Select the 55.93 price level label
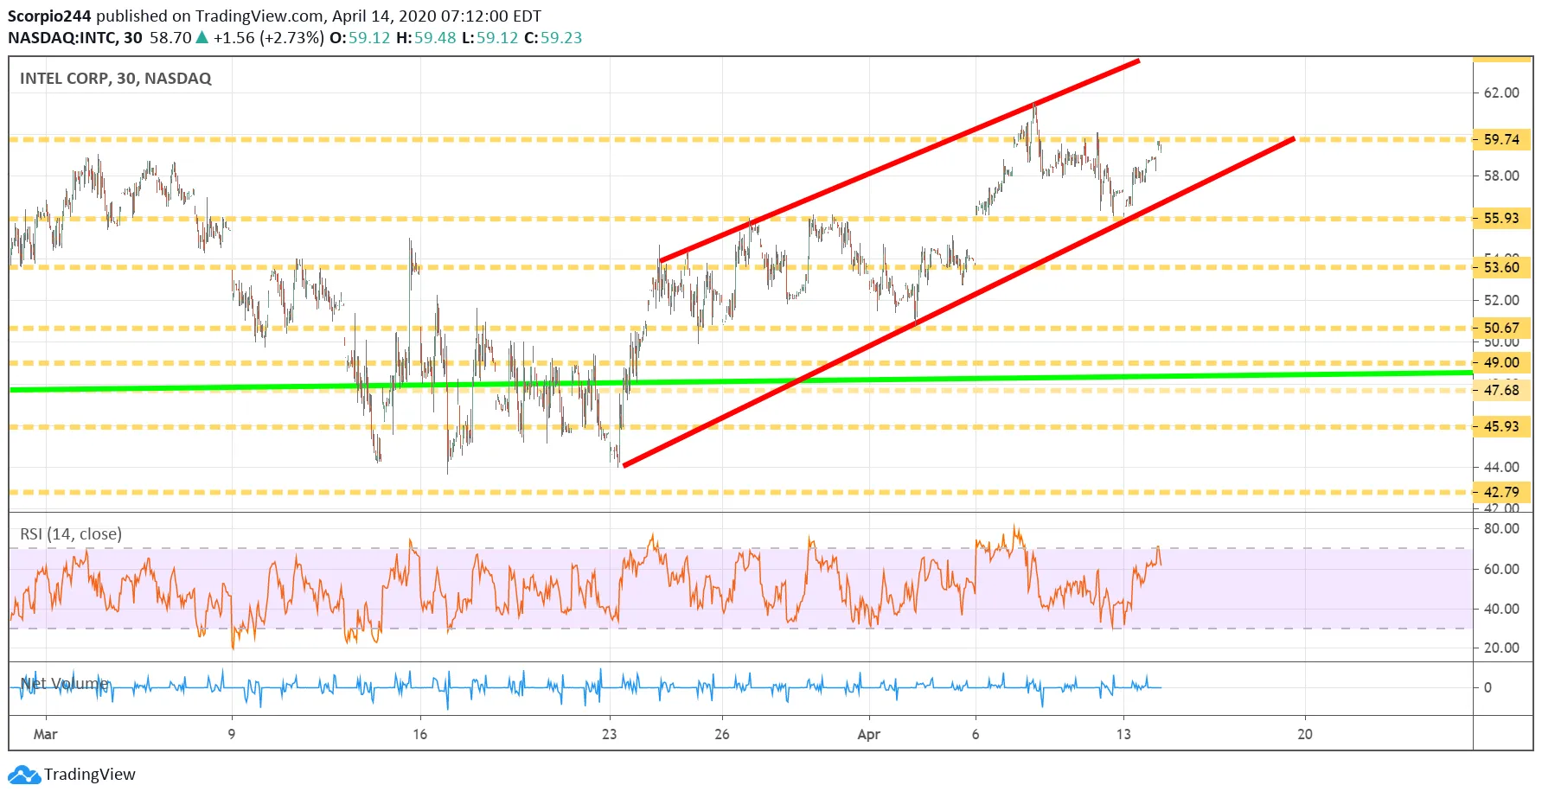Image resolution: width=1542 pixels, height=798 pixels. pyautogui.click(x=1501, y=218)
